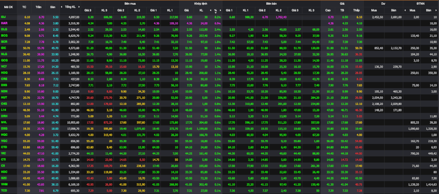The height and width of the screenshot is (194, 439).
Task: Select stock ticker VIC
Action: (4, 153)
